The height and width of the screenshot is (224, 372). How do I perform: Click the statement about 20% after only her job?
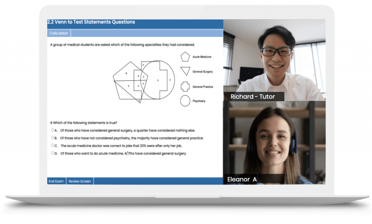121,146
